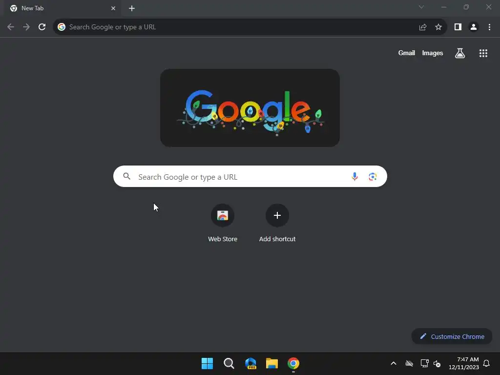Click the magnifier icon in search box
The height and width of the screenshot is (375, 500).
coord(126,176)
